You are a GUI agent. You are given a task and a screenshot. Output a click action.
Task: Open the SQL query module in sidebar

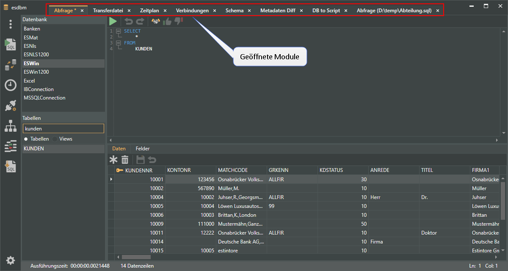[x=11, y=44]
